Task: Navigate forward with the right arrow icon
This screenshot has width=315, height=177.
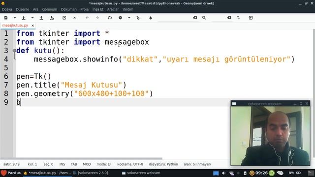Action: tap(97, 18)
